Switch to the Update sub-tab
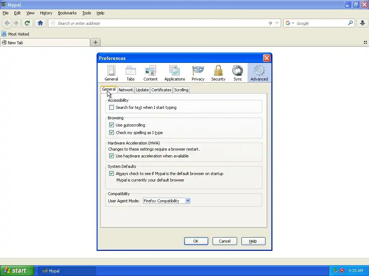Image resolution: width=369 pixels, height=276 pixels. (142, 89)
